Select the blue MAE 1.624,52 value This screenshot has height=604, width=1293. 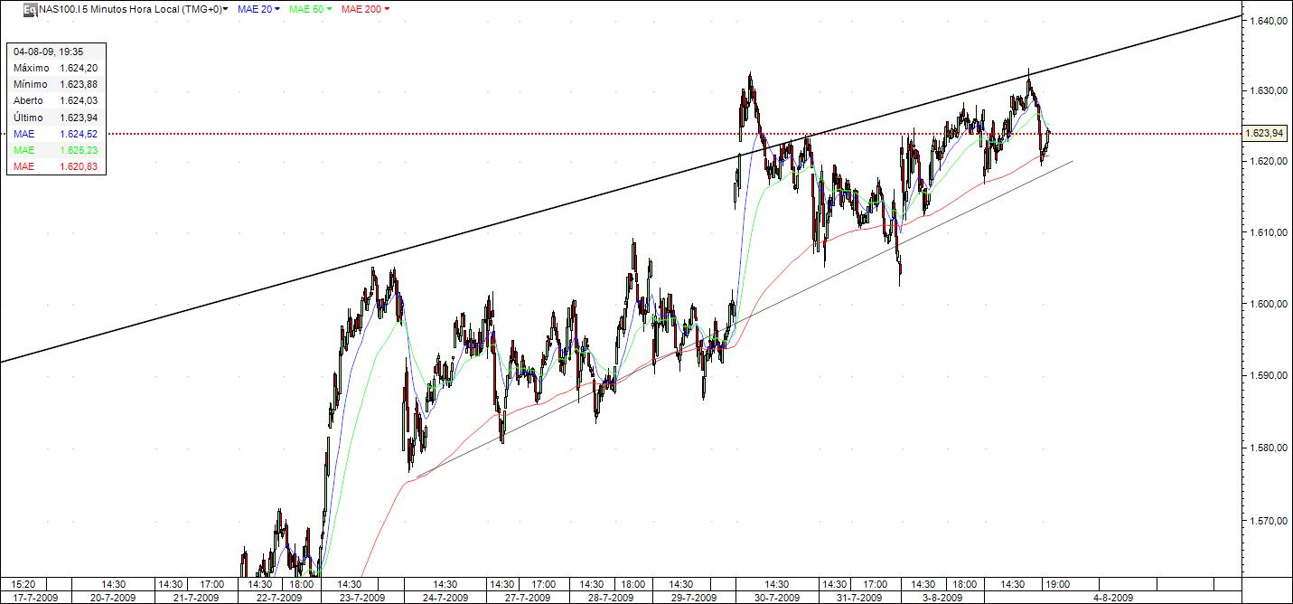(x=80, y=134)
